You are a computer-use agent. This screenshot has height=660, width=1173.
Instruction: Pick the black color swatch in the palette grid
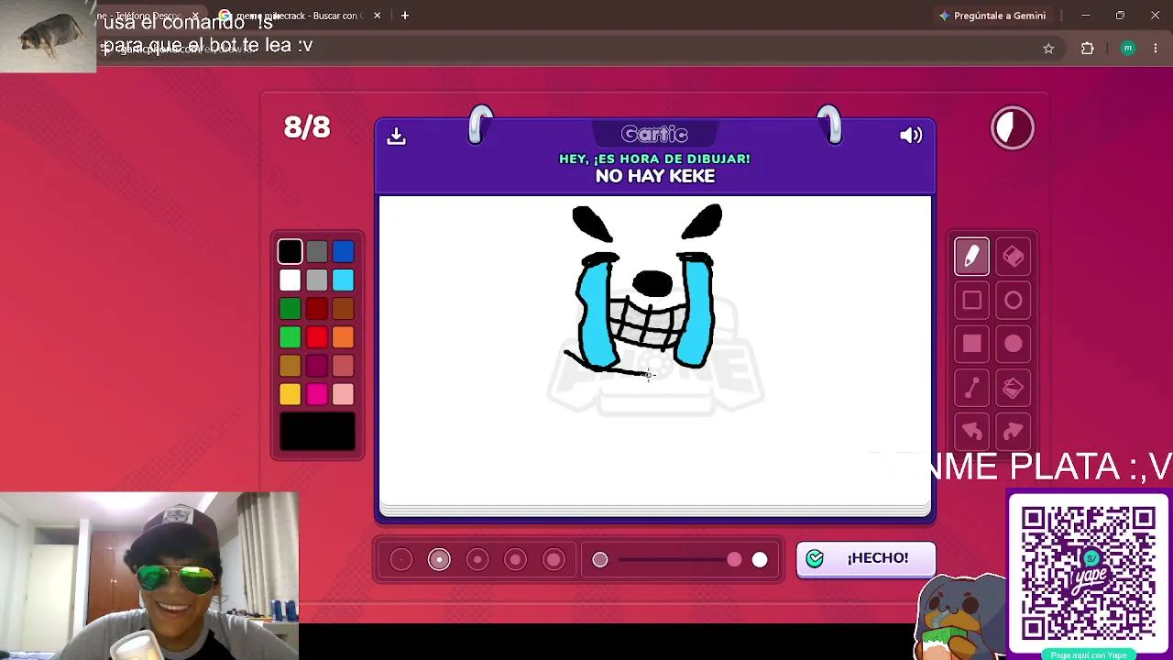(x=290, y=251)
